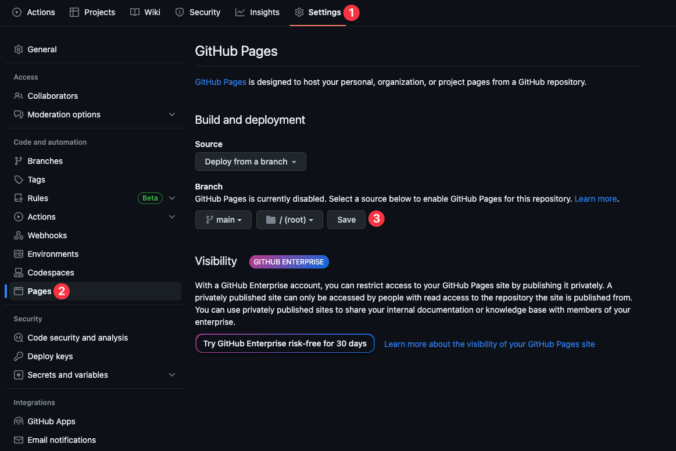Click the gear icon beside General
The height and width of the screenshot is (451, 676).
click(19, 49)
